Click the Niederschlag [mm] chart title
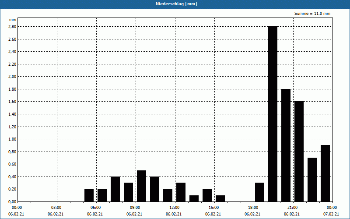 point(176,4)
